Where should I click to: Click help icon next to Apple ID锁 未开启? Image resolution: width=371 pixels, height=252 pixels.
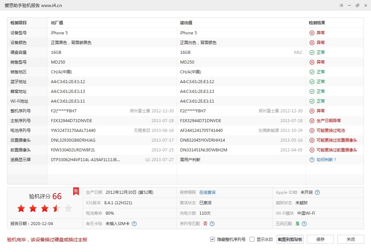pyautogui.click(x=317, y=192)
